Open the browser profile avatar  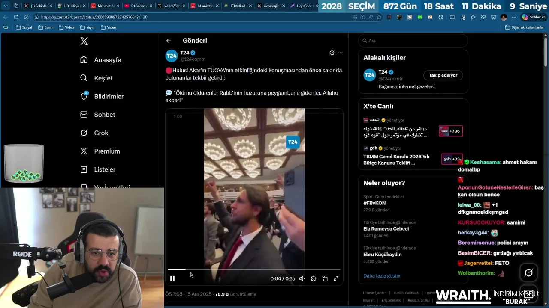(x=504, y=17)
